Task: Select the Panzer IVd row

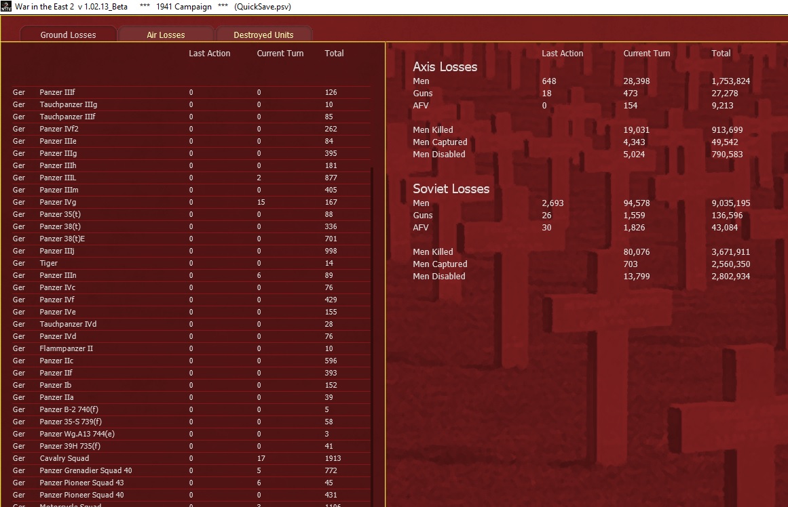Action: tap(191, 336)
